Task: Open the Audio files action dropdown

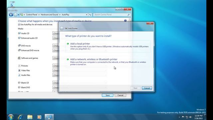Action: pyautogui.click(x=80, y=75)
